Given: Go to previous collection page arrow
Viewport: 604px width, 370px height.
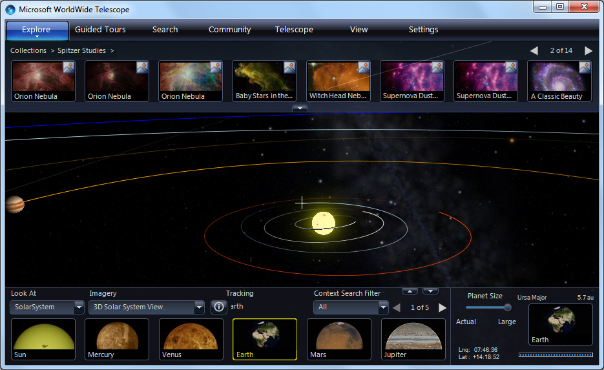Looking at the screenshot, I should pyautogui.click(x=534, y=51).
